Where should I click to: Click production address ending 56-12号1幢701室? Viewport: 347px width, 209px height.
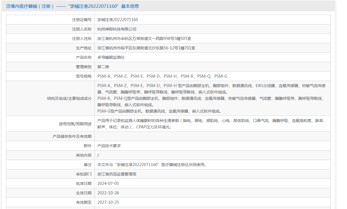tap(146, 48)
